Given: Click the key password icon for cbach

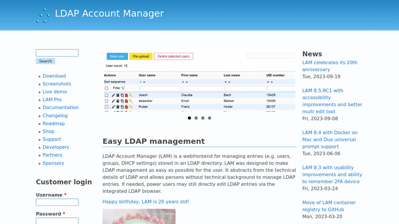Looking at the screenshot, I should [131, 95].
